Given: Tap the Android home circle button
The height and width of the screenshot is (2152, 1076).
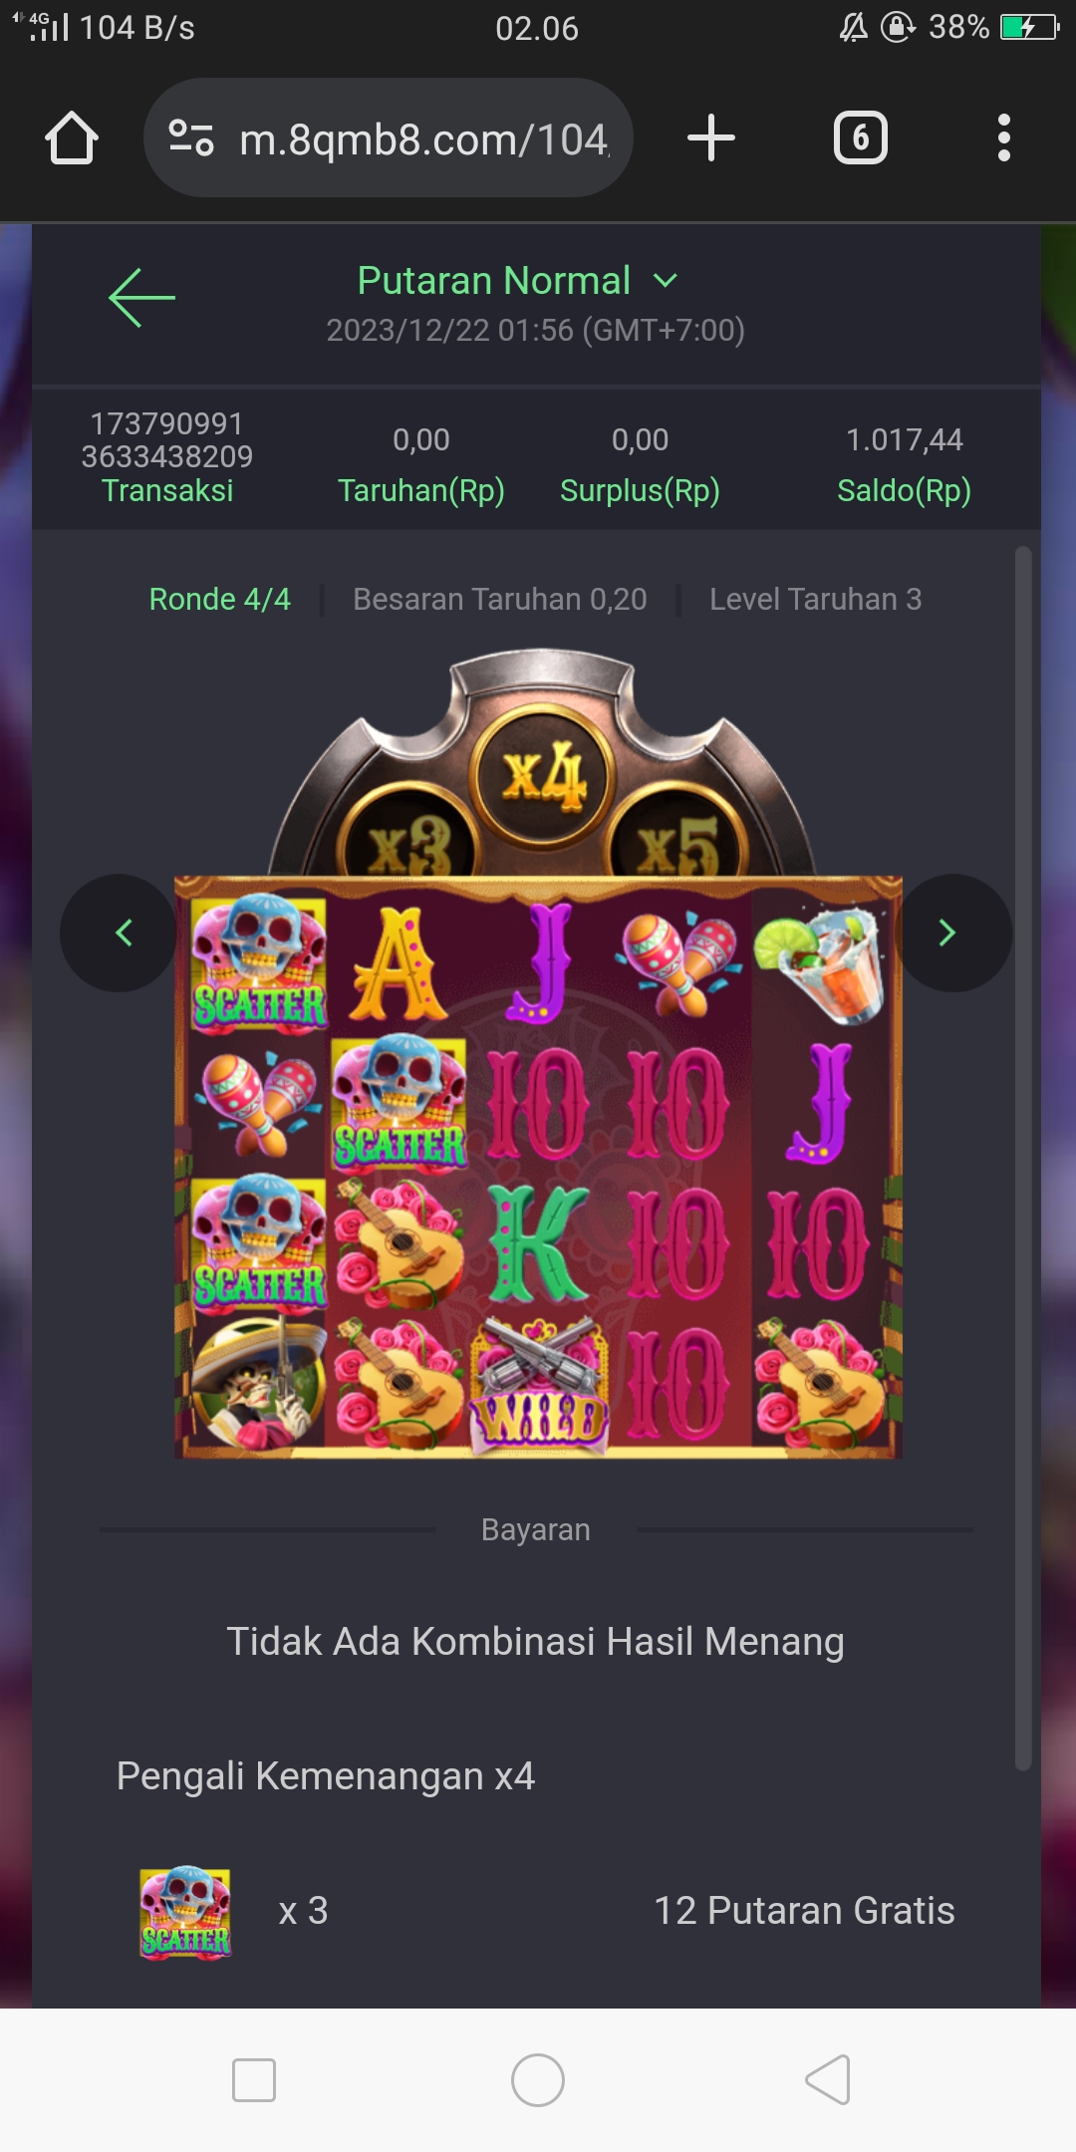Looking at the screenshot, I should tap(538, 2080).
